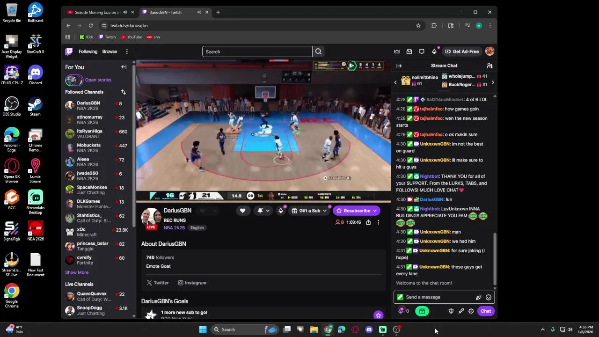Mute the Seaside Morning Jazz tab audio
The image size is (599, 337).
click(x=125, y=12)
